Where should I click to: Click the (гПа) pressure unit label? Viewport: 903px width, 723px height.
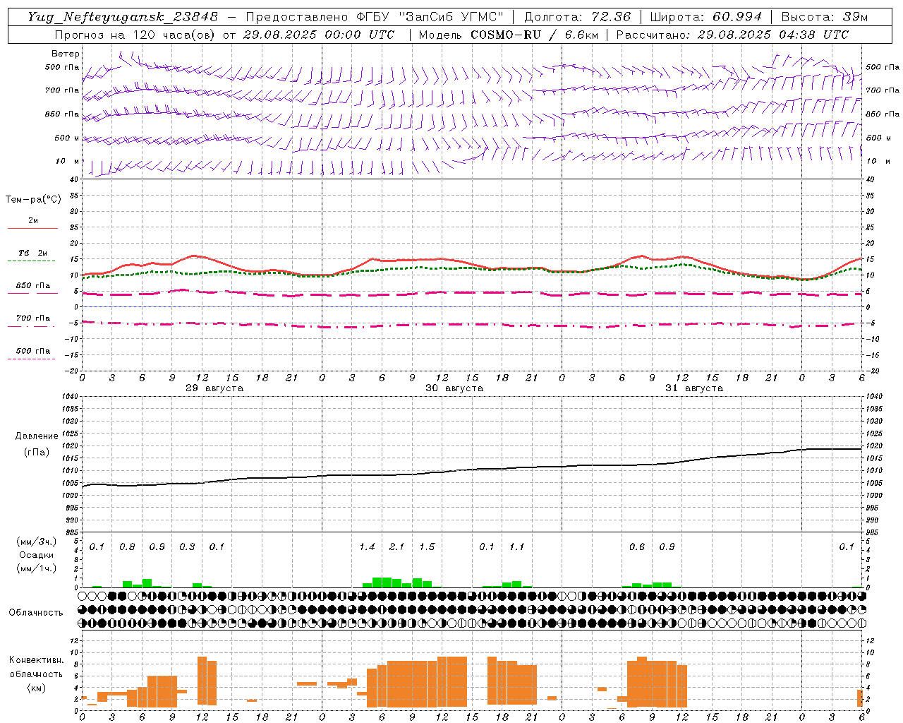37,452
